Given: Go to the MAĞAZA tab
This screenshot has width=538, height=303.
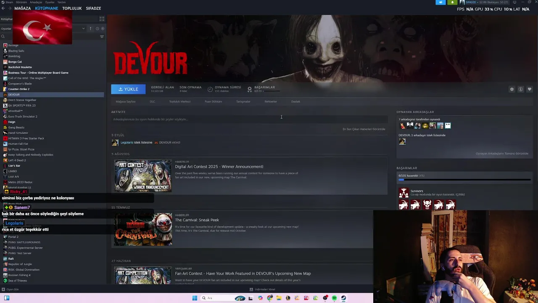Looking at the screenshot, I should click(23, 8).
